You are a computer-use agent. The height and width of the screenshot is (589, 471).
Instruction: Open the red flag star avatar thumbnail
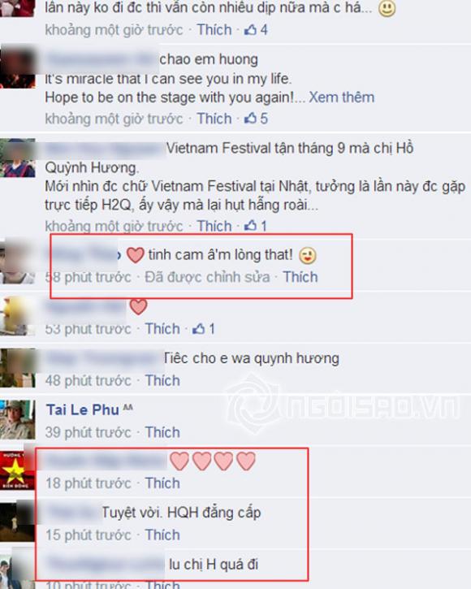17,470
